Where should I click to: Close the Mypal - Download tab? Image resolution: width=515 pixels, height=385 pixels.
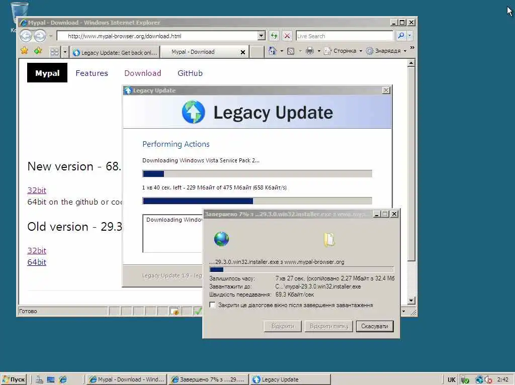coord(243,52)
